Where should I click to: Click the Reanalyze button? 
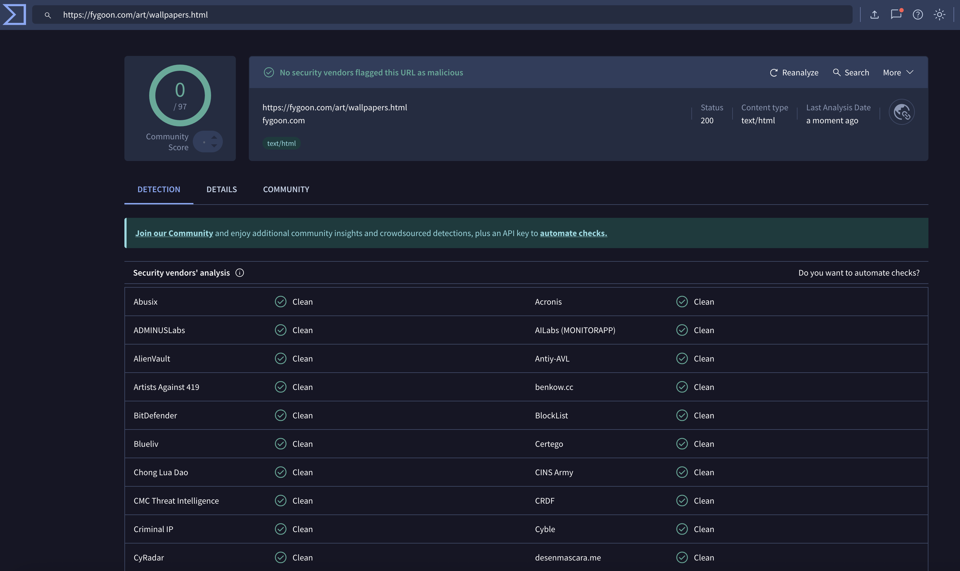coord(794,73)
